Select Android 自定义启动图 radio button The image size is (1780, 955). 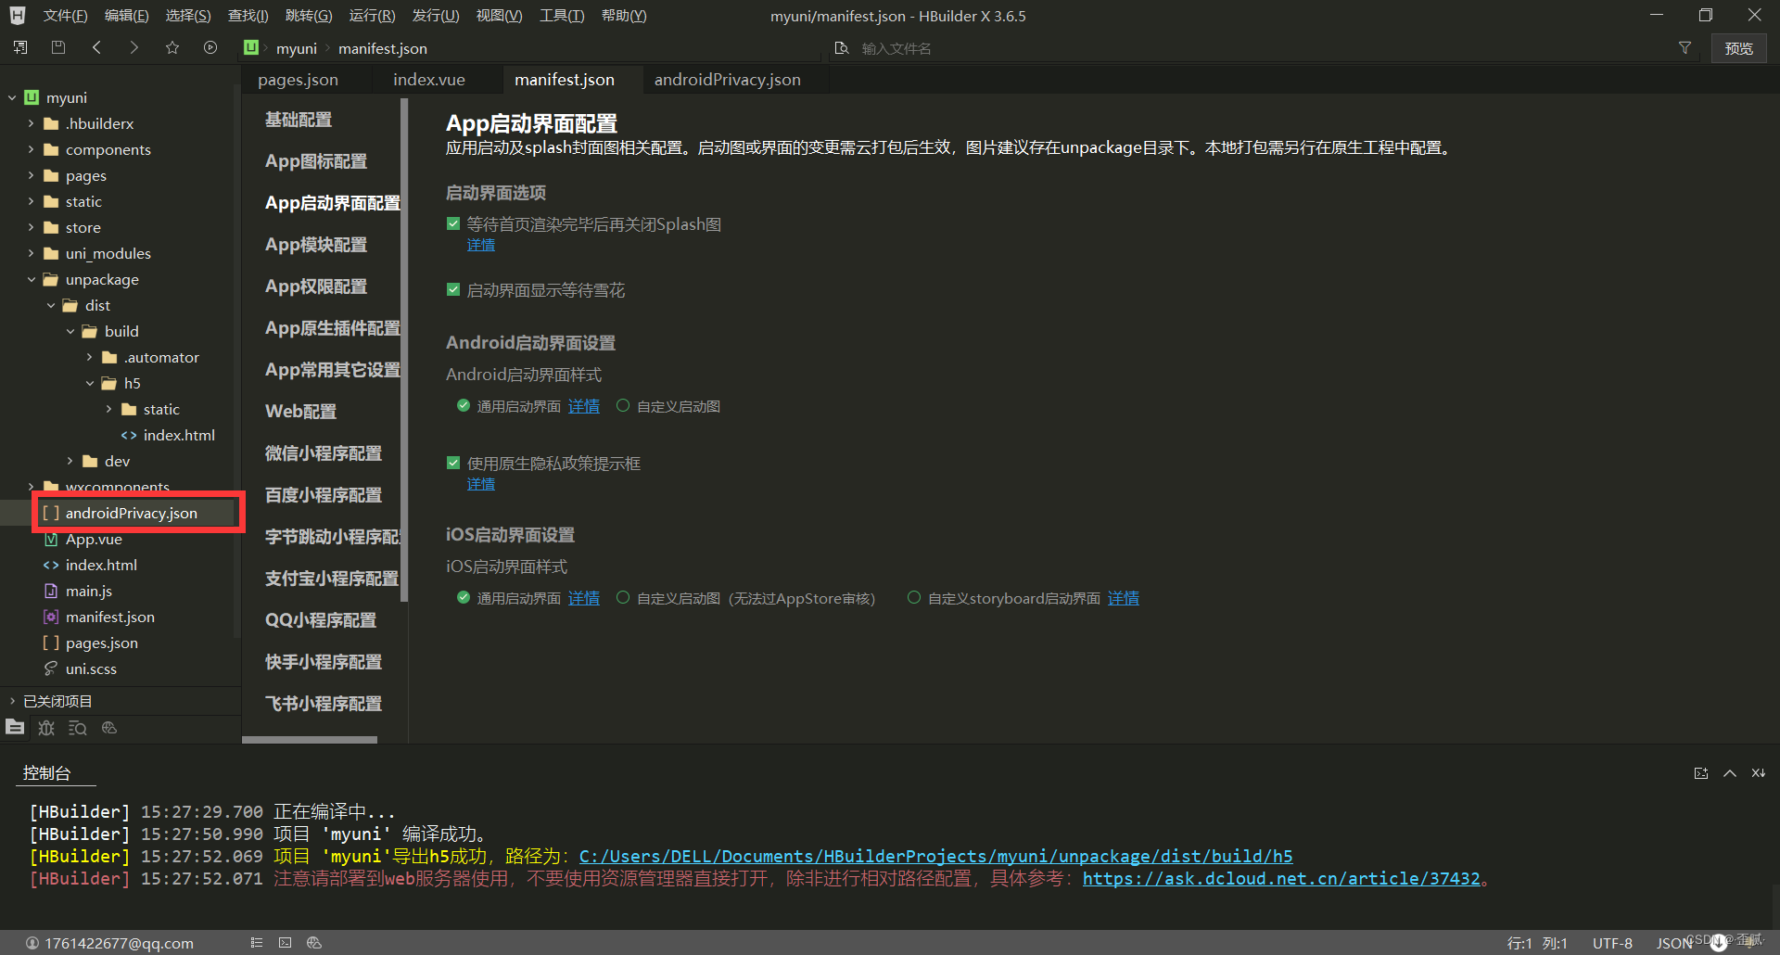tap(623, 405)
